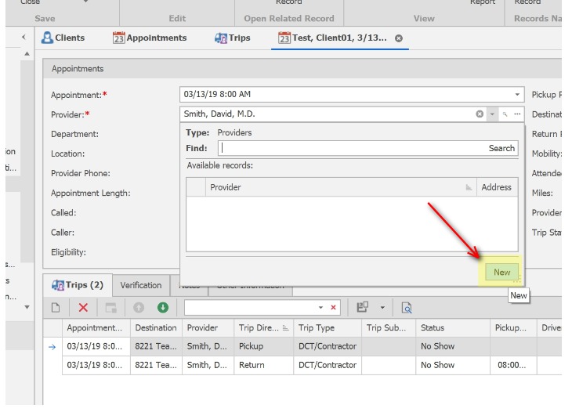The width and height of the screenshot is (572, 412).
Task: Open the Clients tab
Action: [x=63, y=38]
